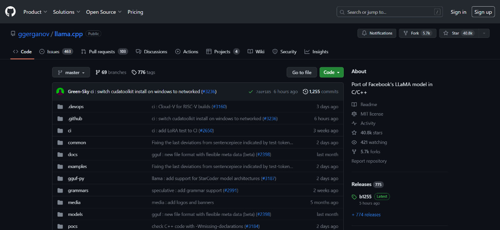Open the models folder
Viewport: 500px width, 230px height.
(75, 214)
